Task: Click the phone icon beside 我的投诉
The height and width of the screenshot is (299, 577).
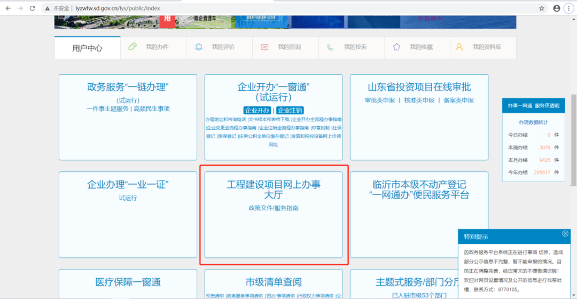Action: (331, 47)
